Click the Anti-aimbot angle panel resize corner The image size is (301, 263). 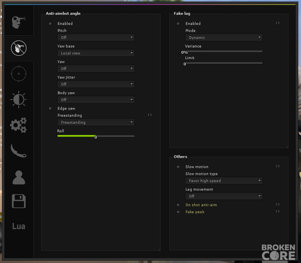click(159, 249)
